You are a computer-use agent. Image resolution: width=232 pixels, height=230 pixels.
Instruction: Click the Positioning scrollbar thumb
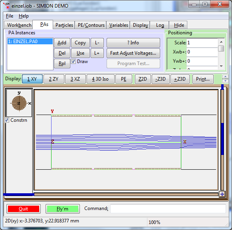pos(221,48)
